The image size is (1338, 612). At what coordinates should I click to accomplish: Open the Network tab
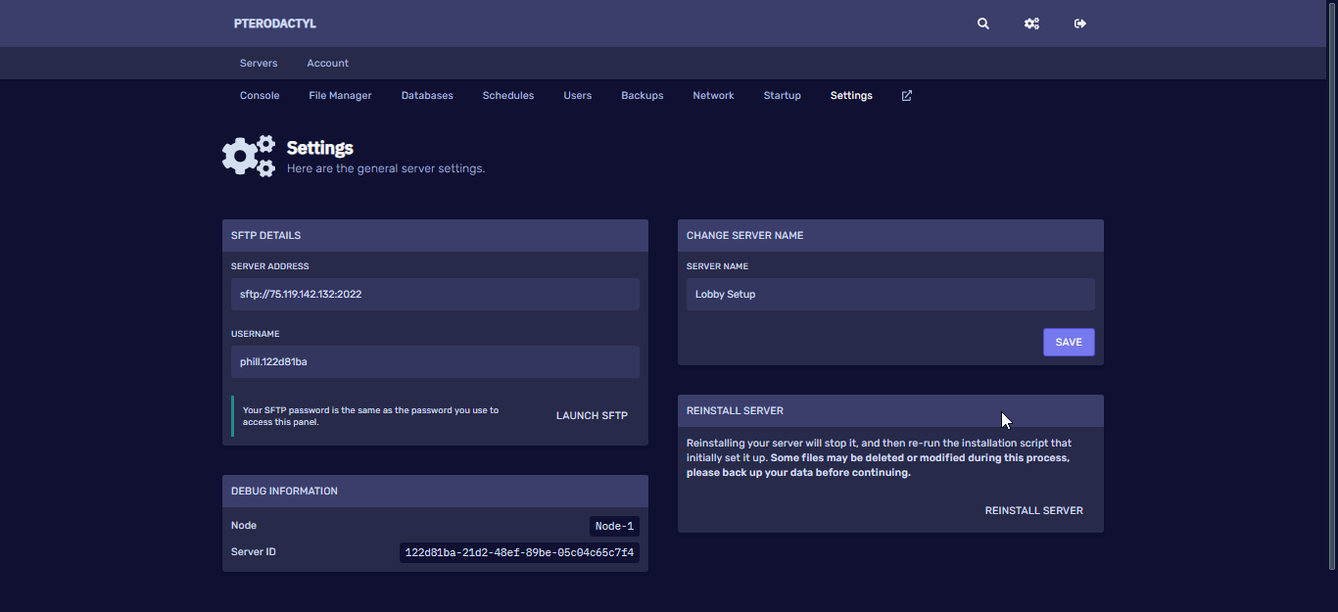pos(713,96)
